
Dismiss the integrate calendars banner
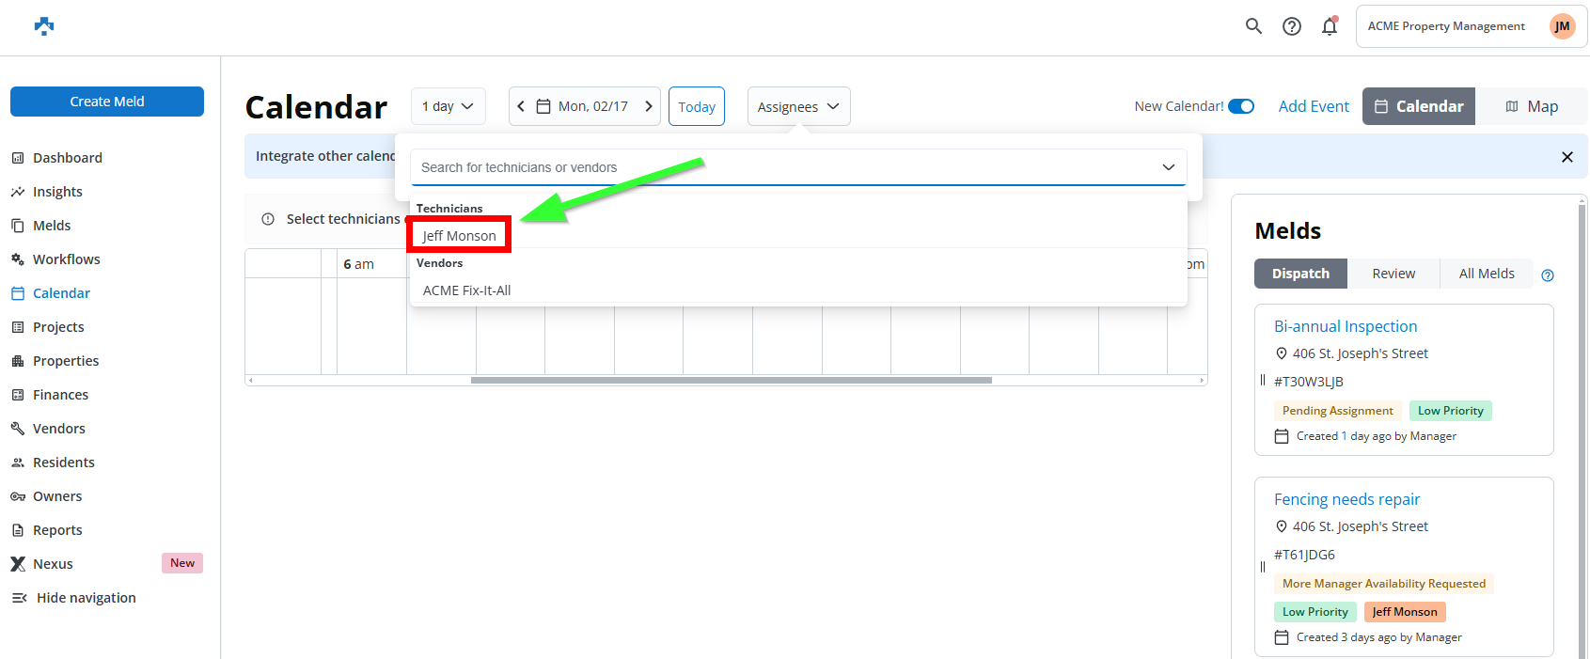click(1566, 157)
